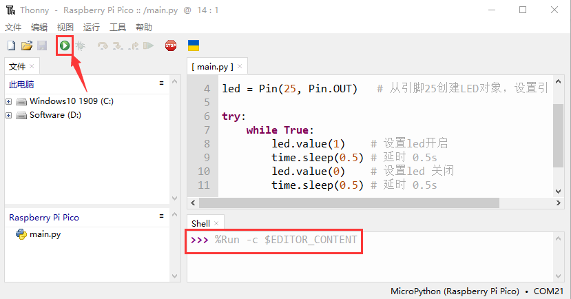Open interpreter selector MicroPython (Raspberry Pi Pico) in status bar
This screenshot has height=299, width=571.
pyautogui.click(x=455, y=291)
